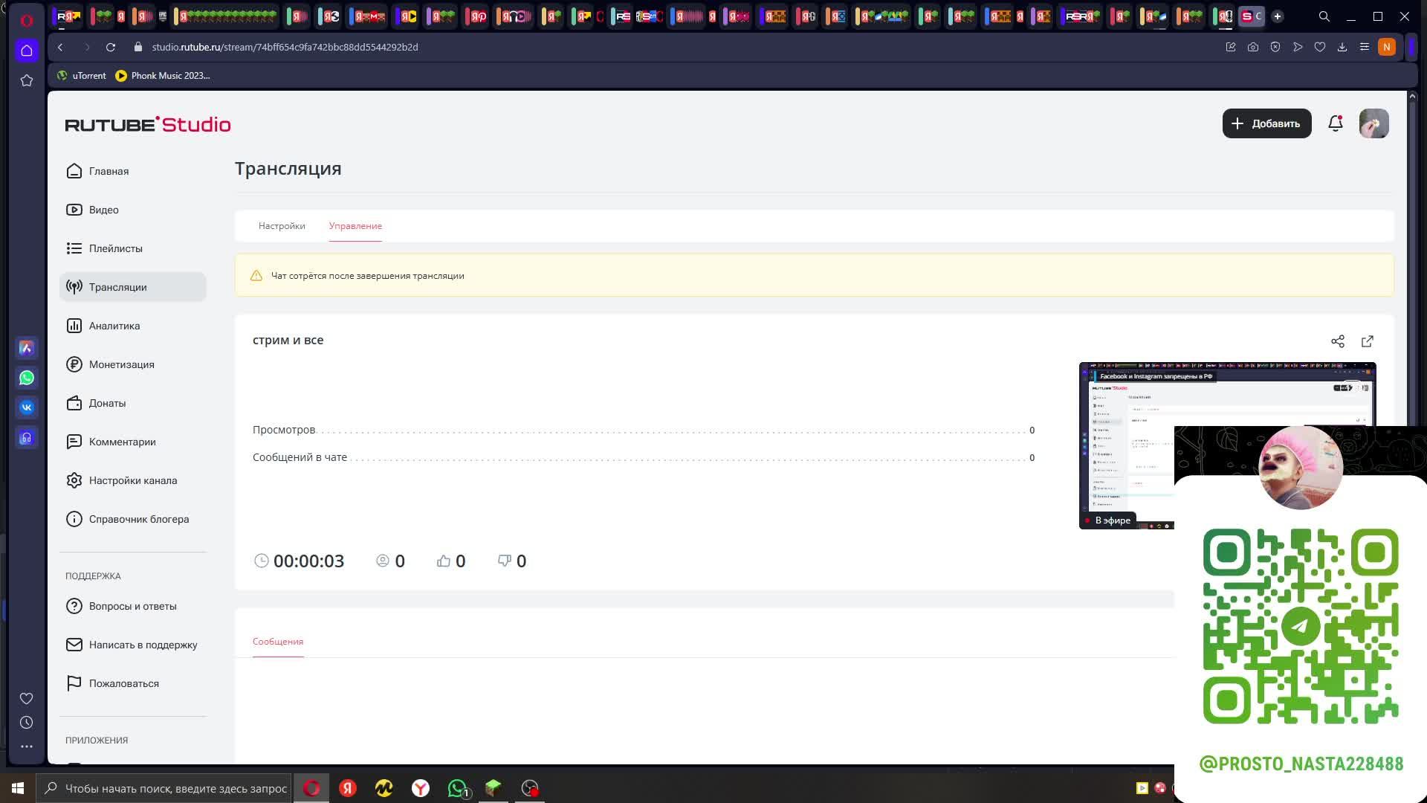Open Opera sidebar heart pinboards
The height and width of the screenshot is (803, 1427).
(x=27, y=699)
